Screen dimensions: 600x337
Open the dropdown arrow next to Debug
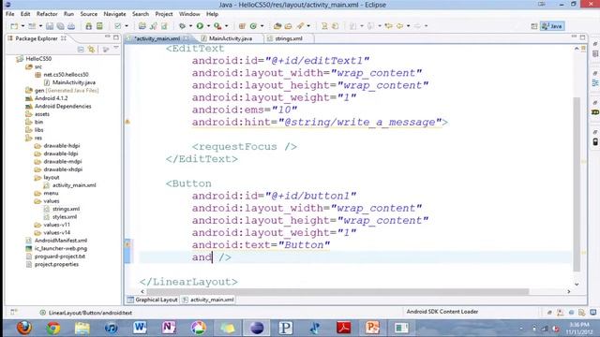pyautogui.click(x=190, y=26)
